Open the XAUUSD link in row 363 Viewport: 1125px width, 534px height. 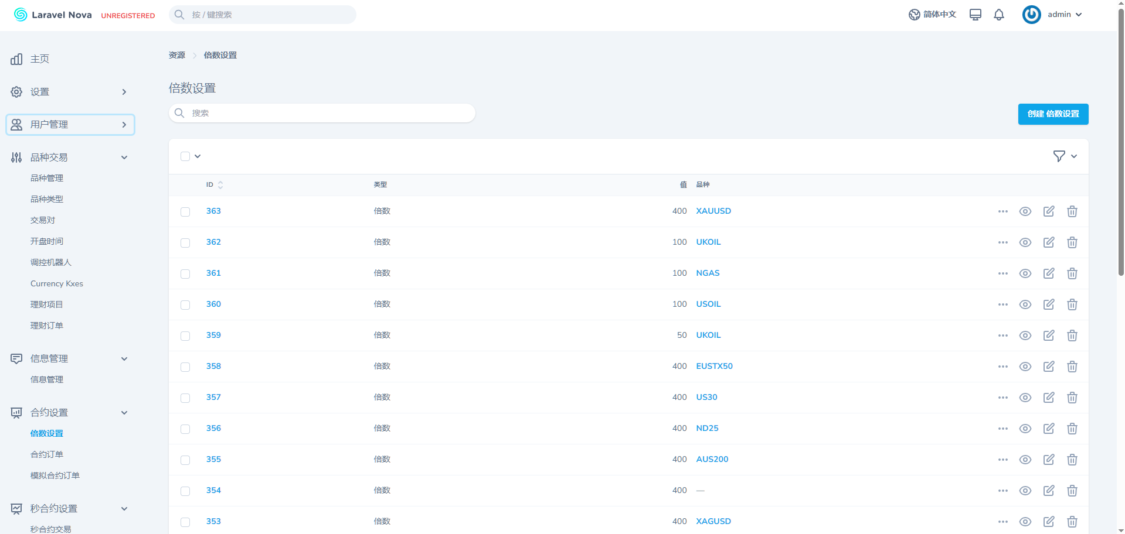pos(713,211)
